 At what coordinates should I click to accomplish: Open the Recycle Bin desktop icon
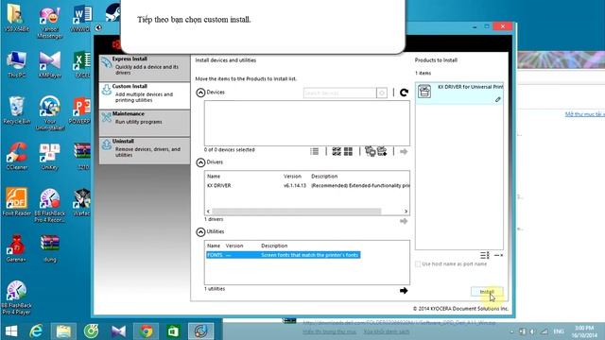(16, 110)
